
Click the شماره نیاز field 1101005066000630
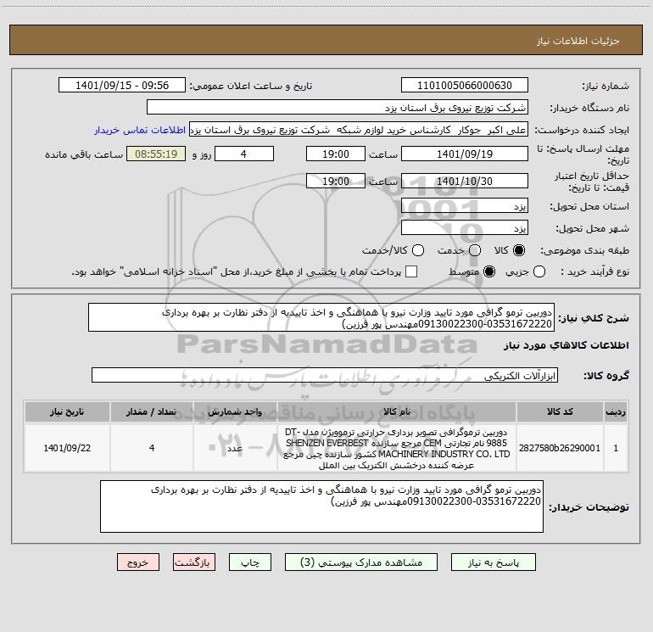465,86
